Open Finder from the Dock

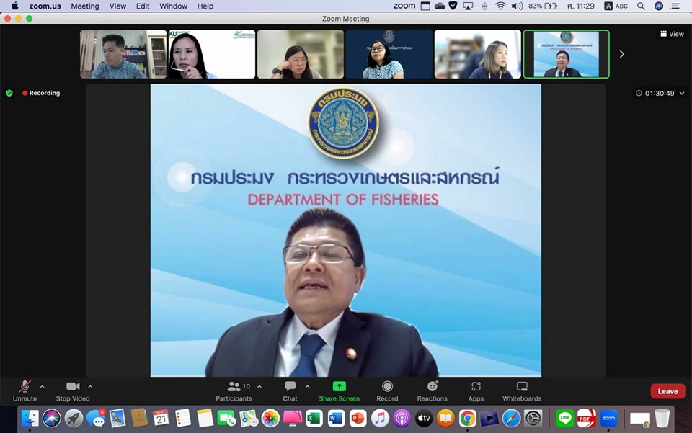(x=30, y=418)
